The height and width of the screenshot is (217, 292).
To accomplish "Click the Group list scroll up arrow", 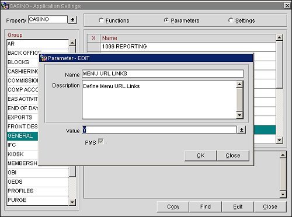I will pos(72,43).
